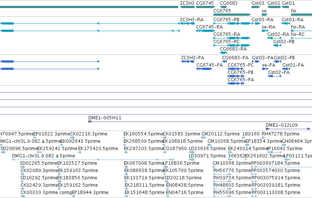Click the CG6765-PA protein label
Screen dimensions: 312x198
click(x=241, y=80)
